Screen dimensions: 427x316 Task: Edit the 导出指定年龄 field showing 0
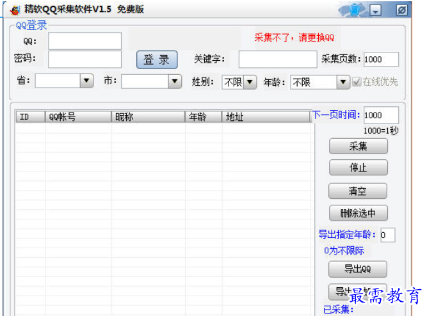click(x=388, y=235)
